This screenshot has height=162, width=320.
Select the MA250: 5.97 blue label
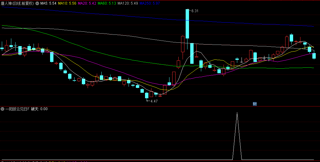click(150, 3)
